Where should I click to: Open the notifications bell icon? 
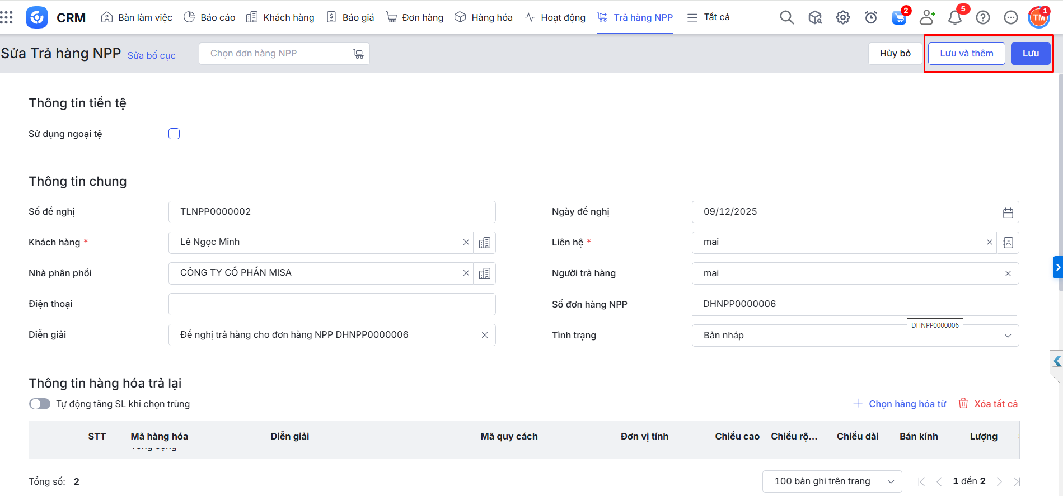click(954, 18)
